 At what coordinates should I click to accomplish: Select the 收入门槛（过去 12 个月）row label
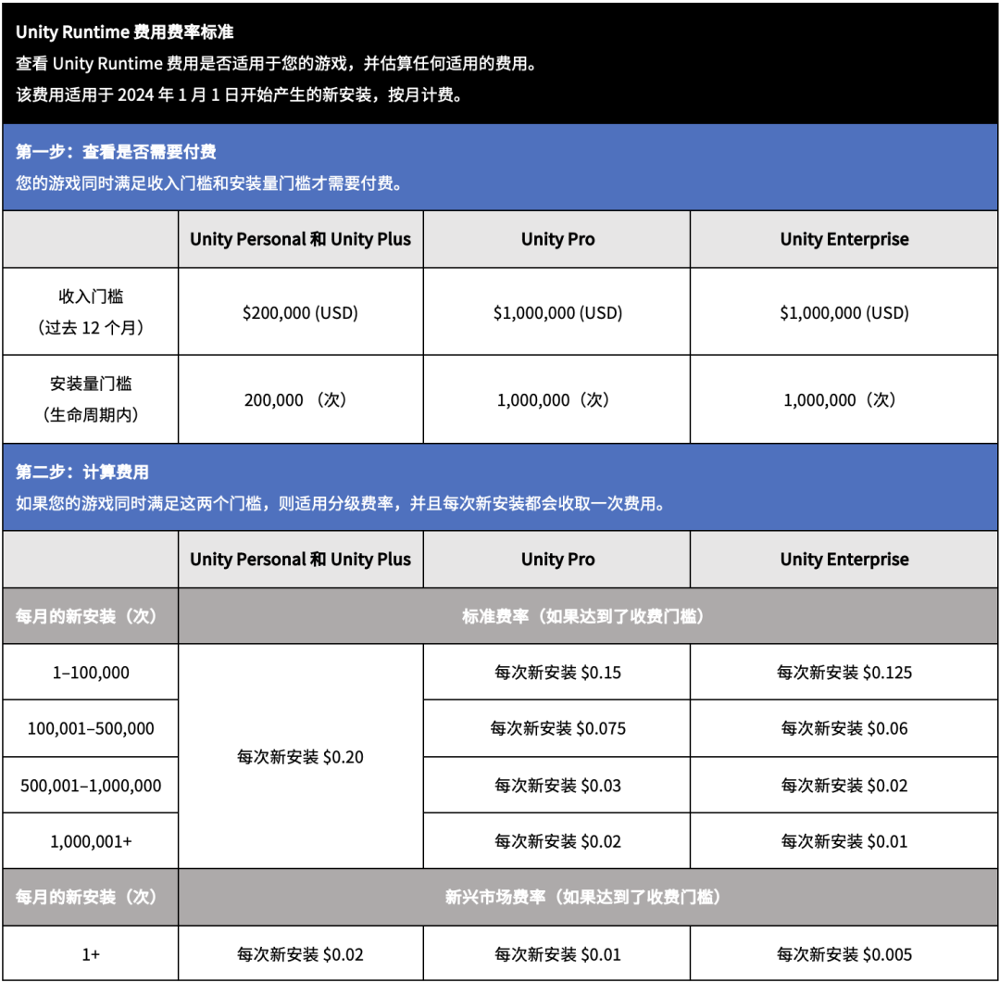pyautogui.click(x=88, y=311)
